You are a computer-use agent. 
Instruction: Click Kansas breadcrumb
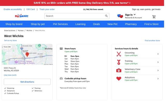(21, 30)
